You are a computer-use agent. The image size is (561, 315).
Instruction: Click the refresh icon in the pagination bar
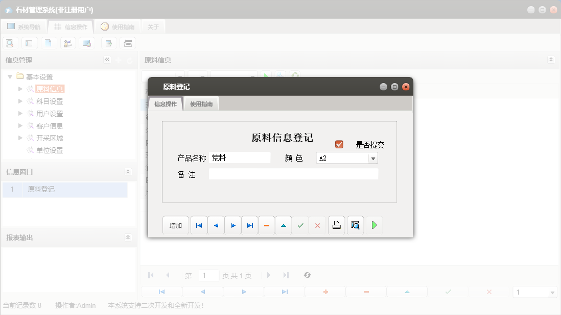point(307,275)
